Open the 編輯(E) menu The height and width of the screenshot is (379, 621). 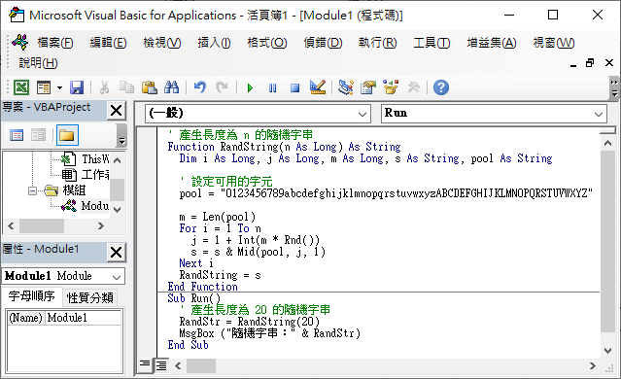108,43
